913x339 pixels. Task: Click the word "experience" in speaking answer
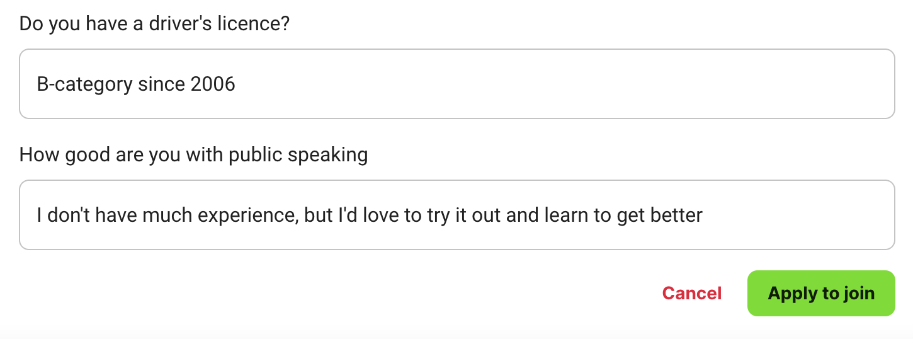click(x=247, y=215)
